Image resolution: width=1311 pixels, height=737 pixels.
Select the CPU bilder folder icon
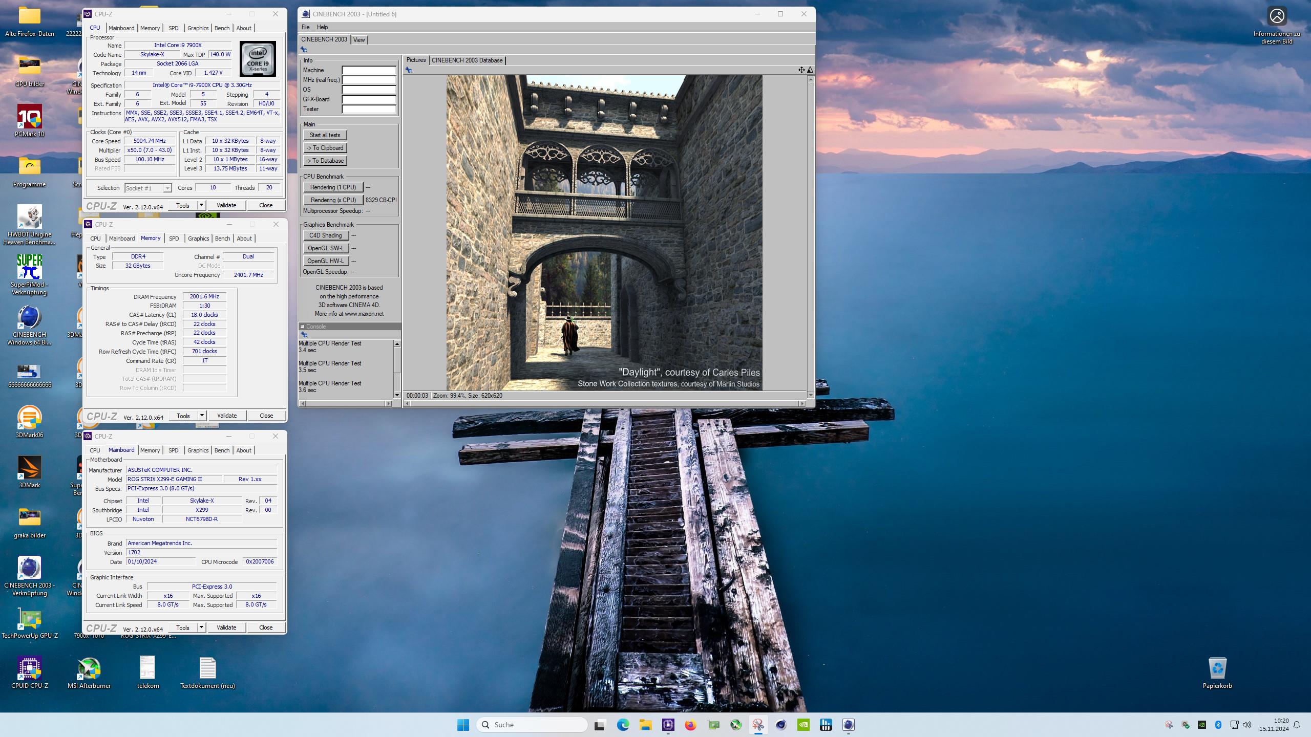[x=30, y=71]
